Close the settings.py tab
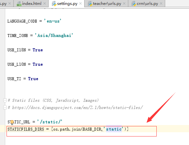Screen dimensions: 189x145 (x=80, y=4)
